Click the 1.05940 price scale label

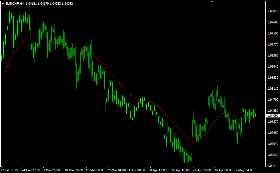click(273, 67)
